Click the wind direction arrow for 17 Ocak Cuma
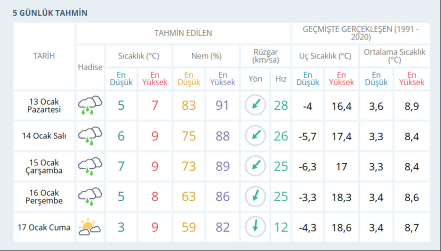Screen dimensions: 441x251 (255, 227)
